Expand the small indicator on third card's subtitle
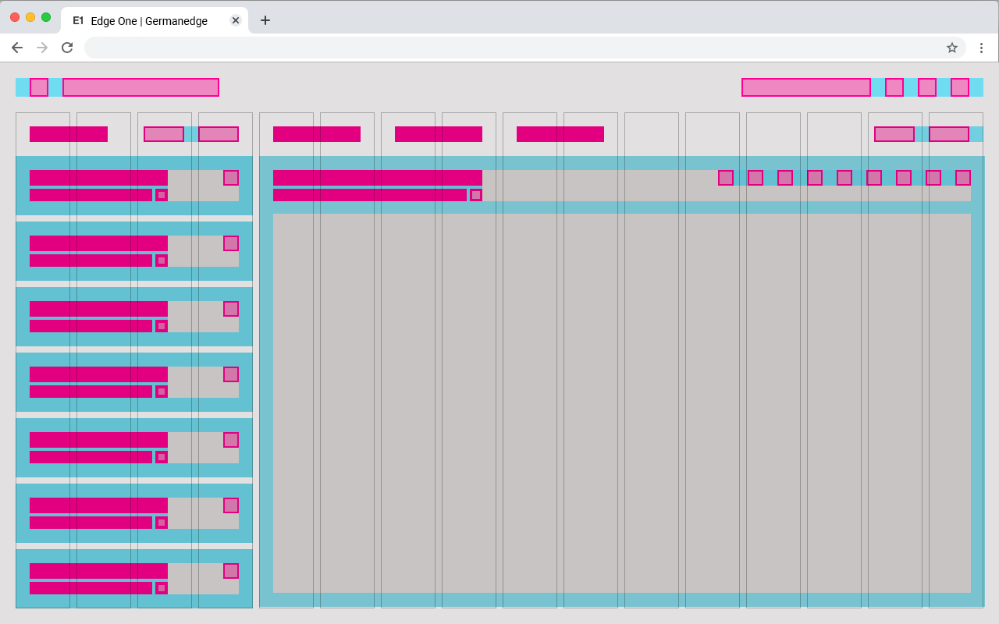The height and width of the screenshot is (624, 999). tap(162, 326)
